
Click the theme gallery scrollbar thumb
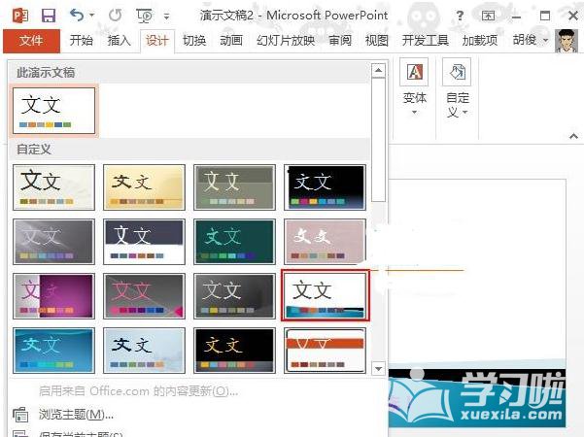[378, 140]
